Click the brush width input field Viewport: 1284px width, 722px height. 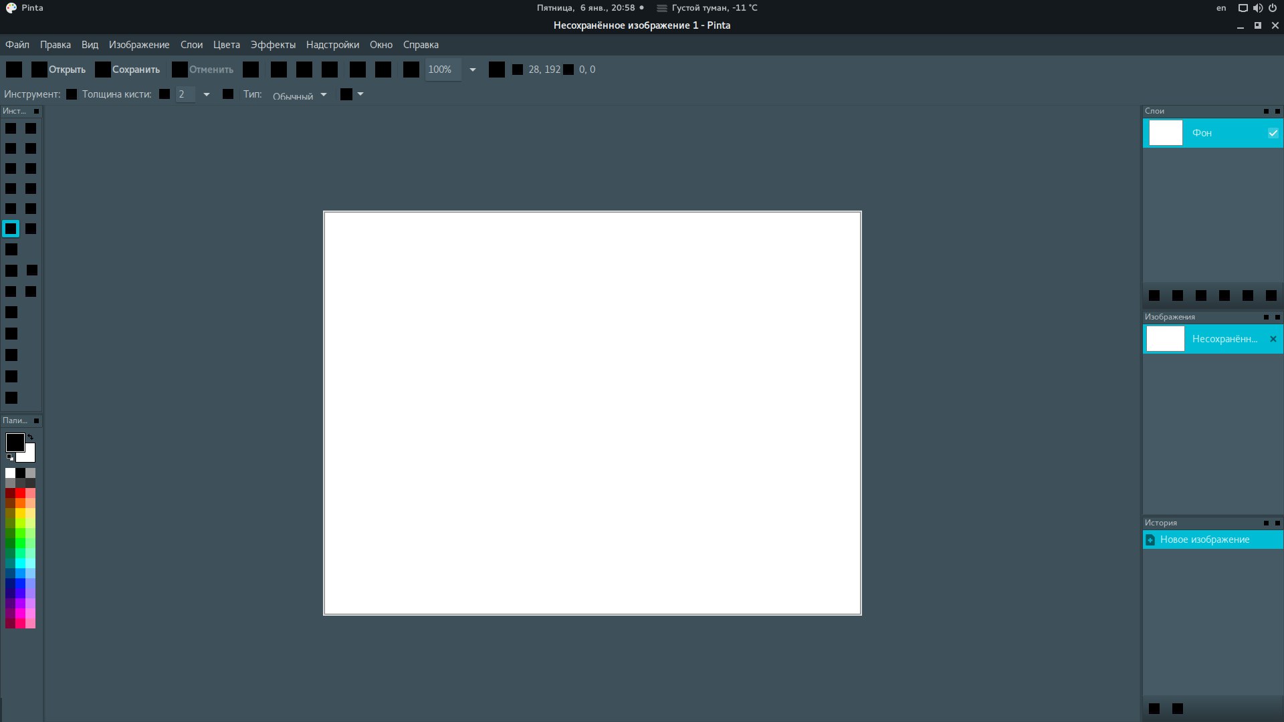(185, 94)
